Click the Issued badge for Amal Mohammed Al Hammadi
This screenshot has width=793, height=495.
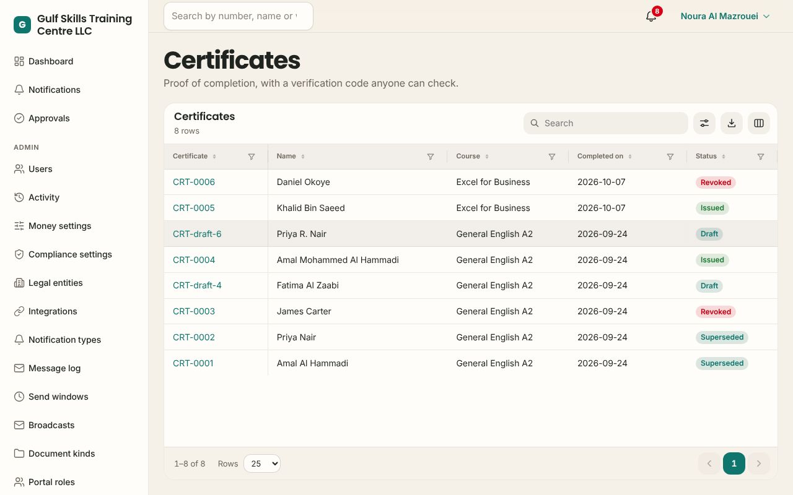[x=712, y=260]
